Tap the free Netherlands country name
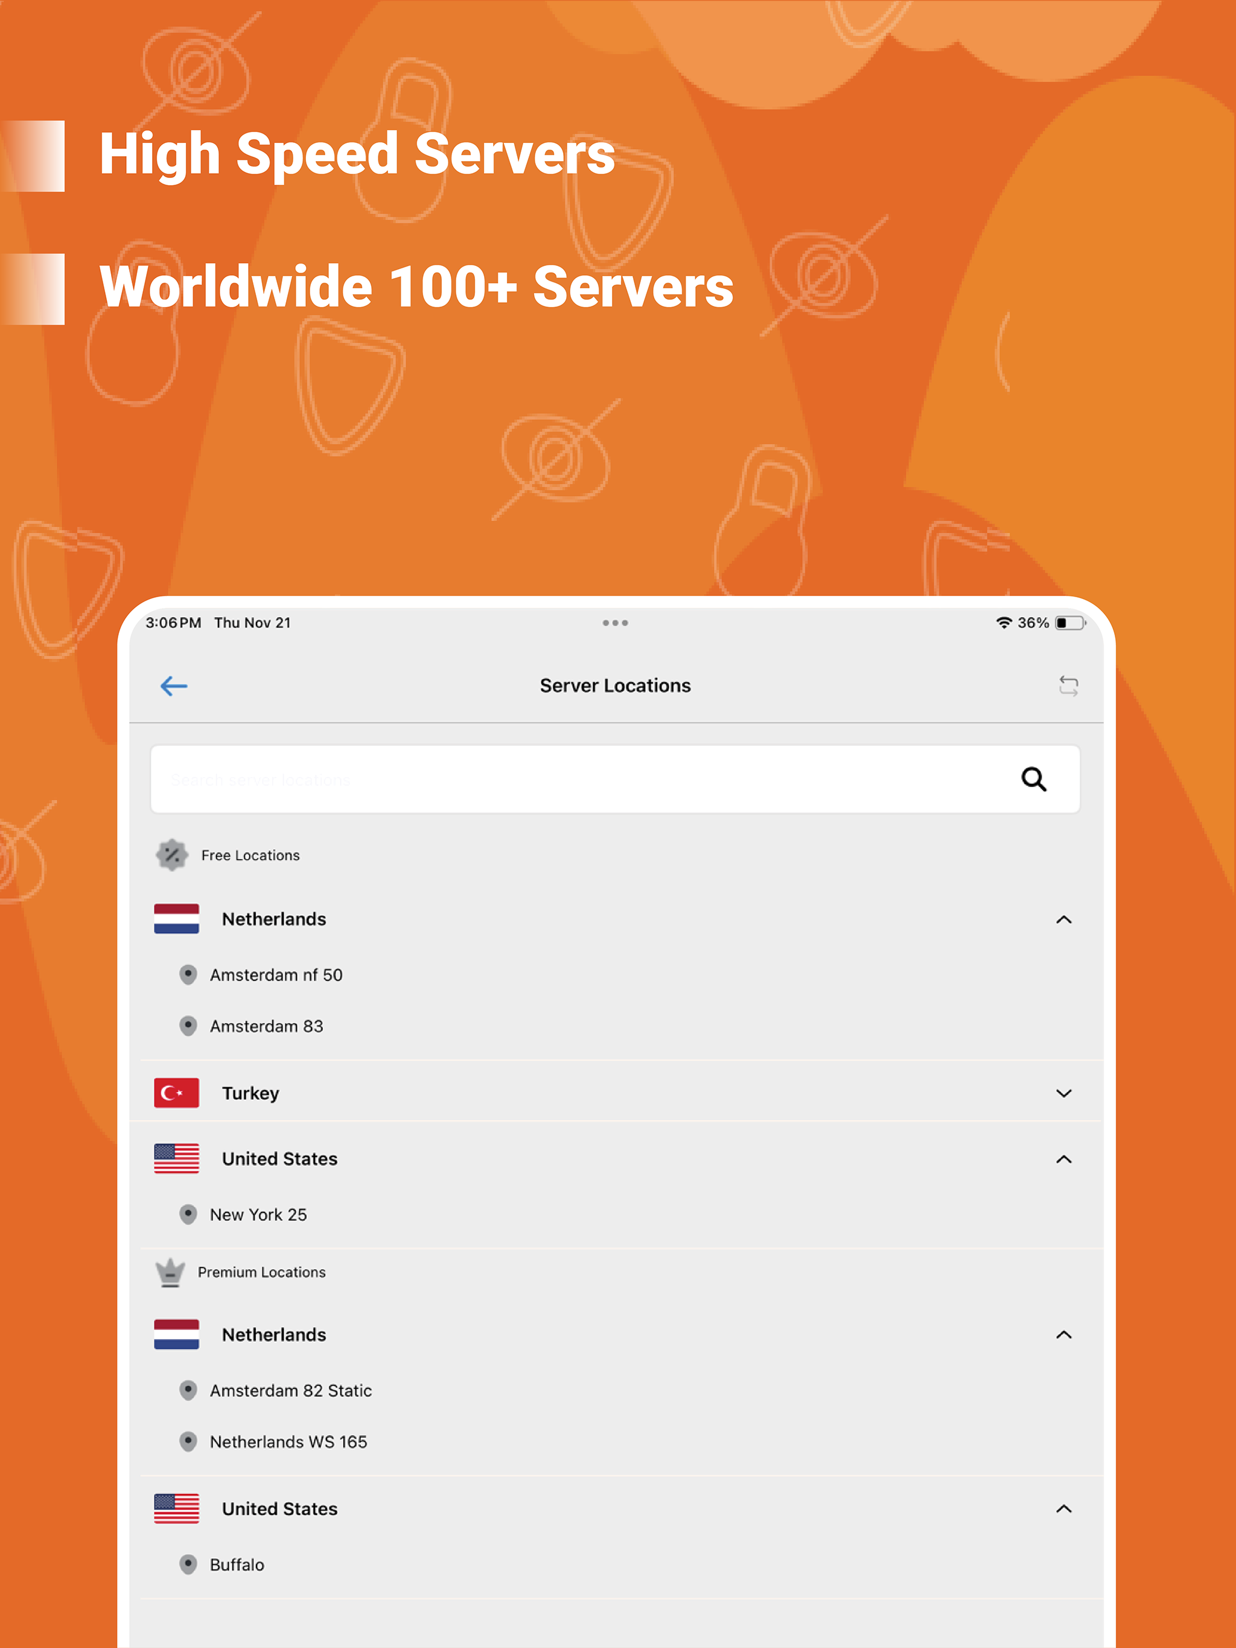This screenshot has width=1236, height=1648. click(x=273, y=919)
